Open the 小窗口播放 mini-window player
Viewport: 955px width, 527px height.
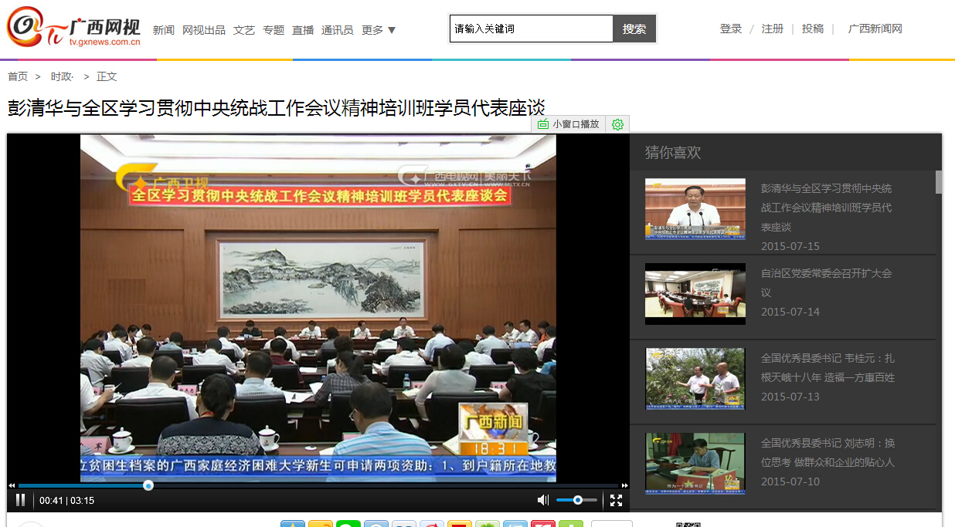coord(569,124)
